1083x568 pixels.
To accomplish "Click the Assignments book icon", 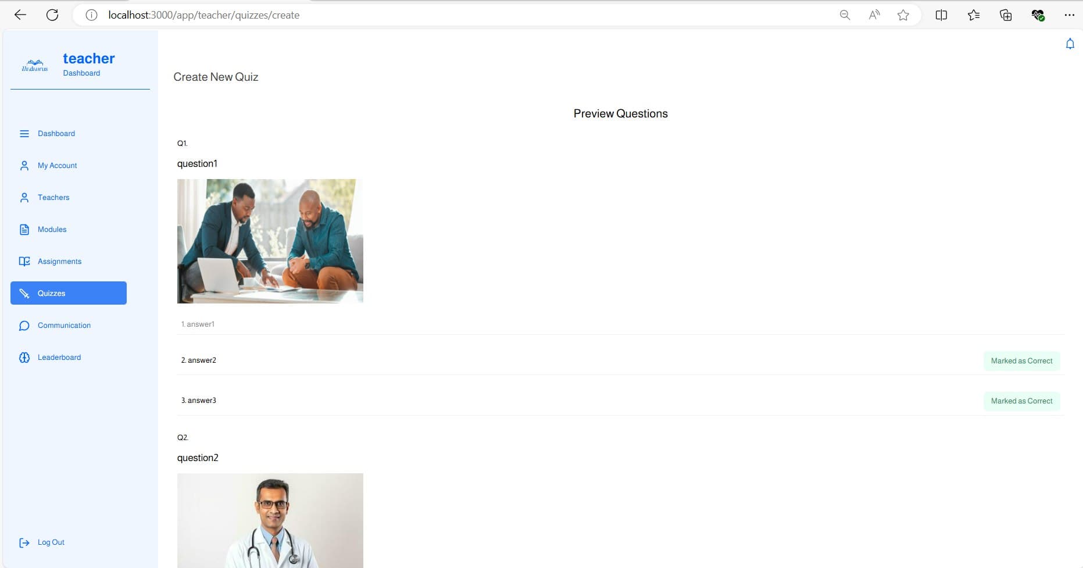I will 24,262.
